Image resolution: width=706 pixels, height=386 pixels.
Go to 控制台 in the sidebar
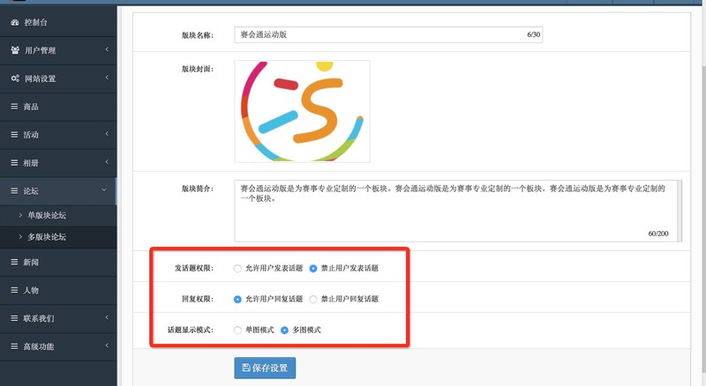pos(58,22)
